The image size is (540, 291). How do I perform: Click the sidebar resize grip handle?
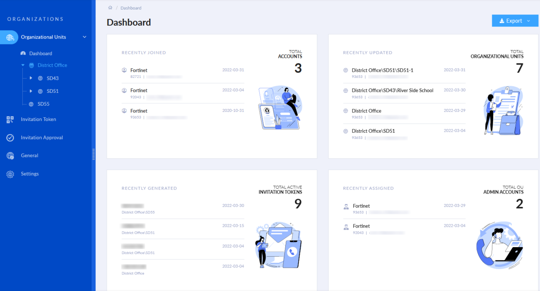(94, 154)
